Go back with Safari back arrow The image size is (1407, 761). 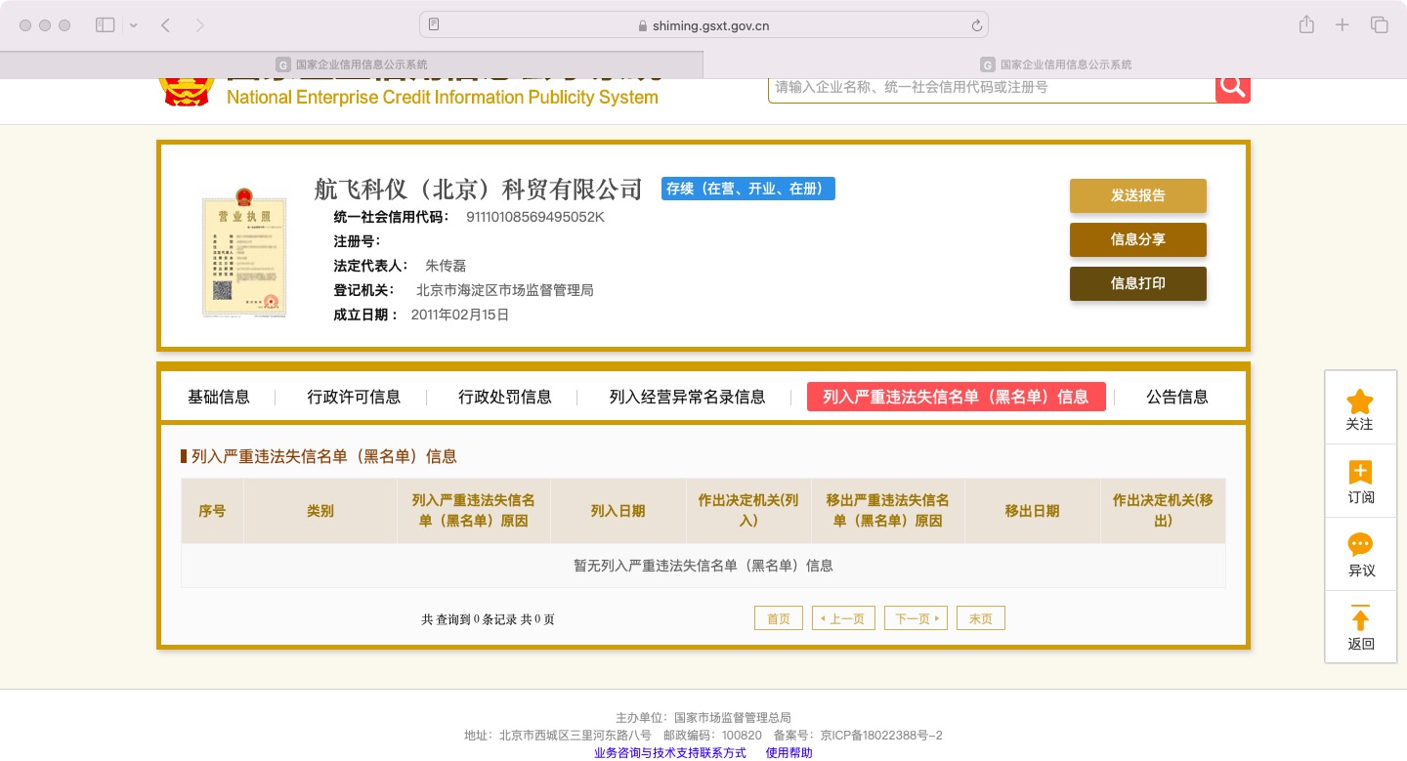click(165, 25)
